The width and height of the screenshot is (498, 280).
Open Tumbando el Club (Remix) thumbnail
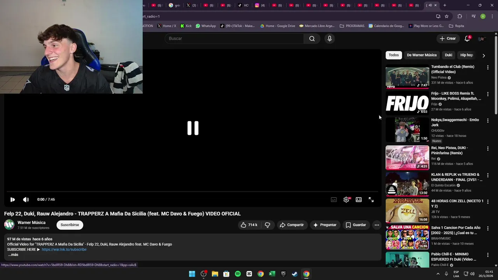(x=407, y=77)
